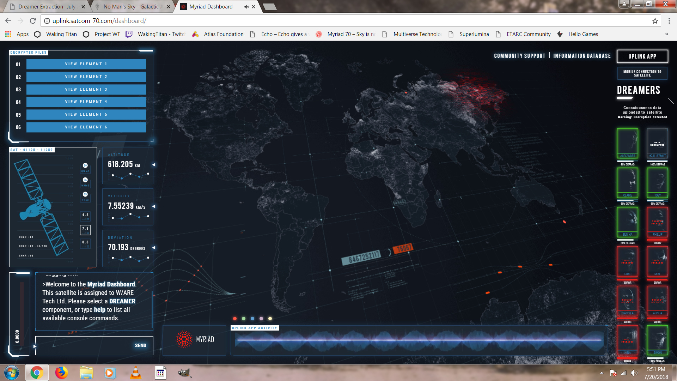This screenshot has width=677, height=381.
Task: Select the Alexander dreamer thumbnail
Action: click(627, 143)
